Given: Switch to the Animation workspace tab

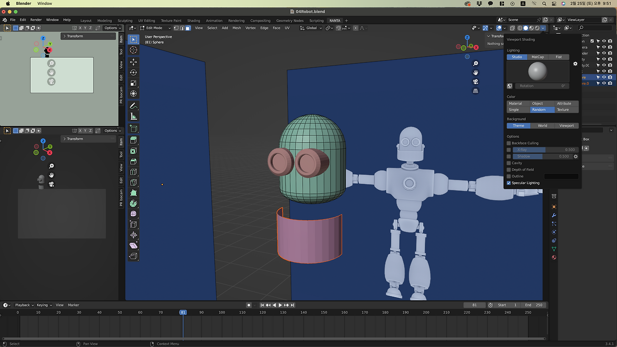Looking at the screenshot, I should pos(214,21).
